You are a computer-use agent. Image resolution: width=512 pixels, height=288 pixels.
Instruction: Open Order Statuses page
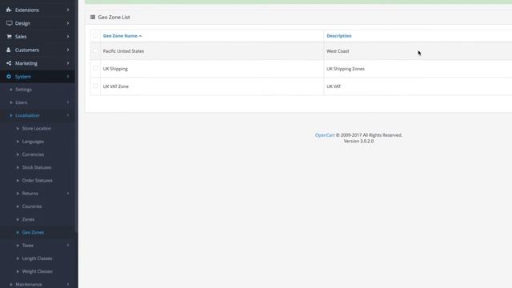point(38,181)
